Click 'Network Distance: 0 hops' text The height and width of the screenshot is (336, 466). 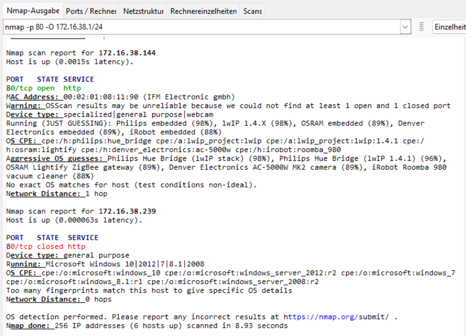(x=59, y=299)
